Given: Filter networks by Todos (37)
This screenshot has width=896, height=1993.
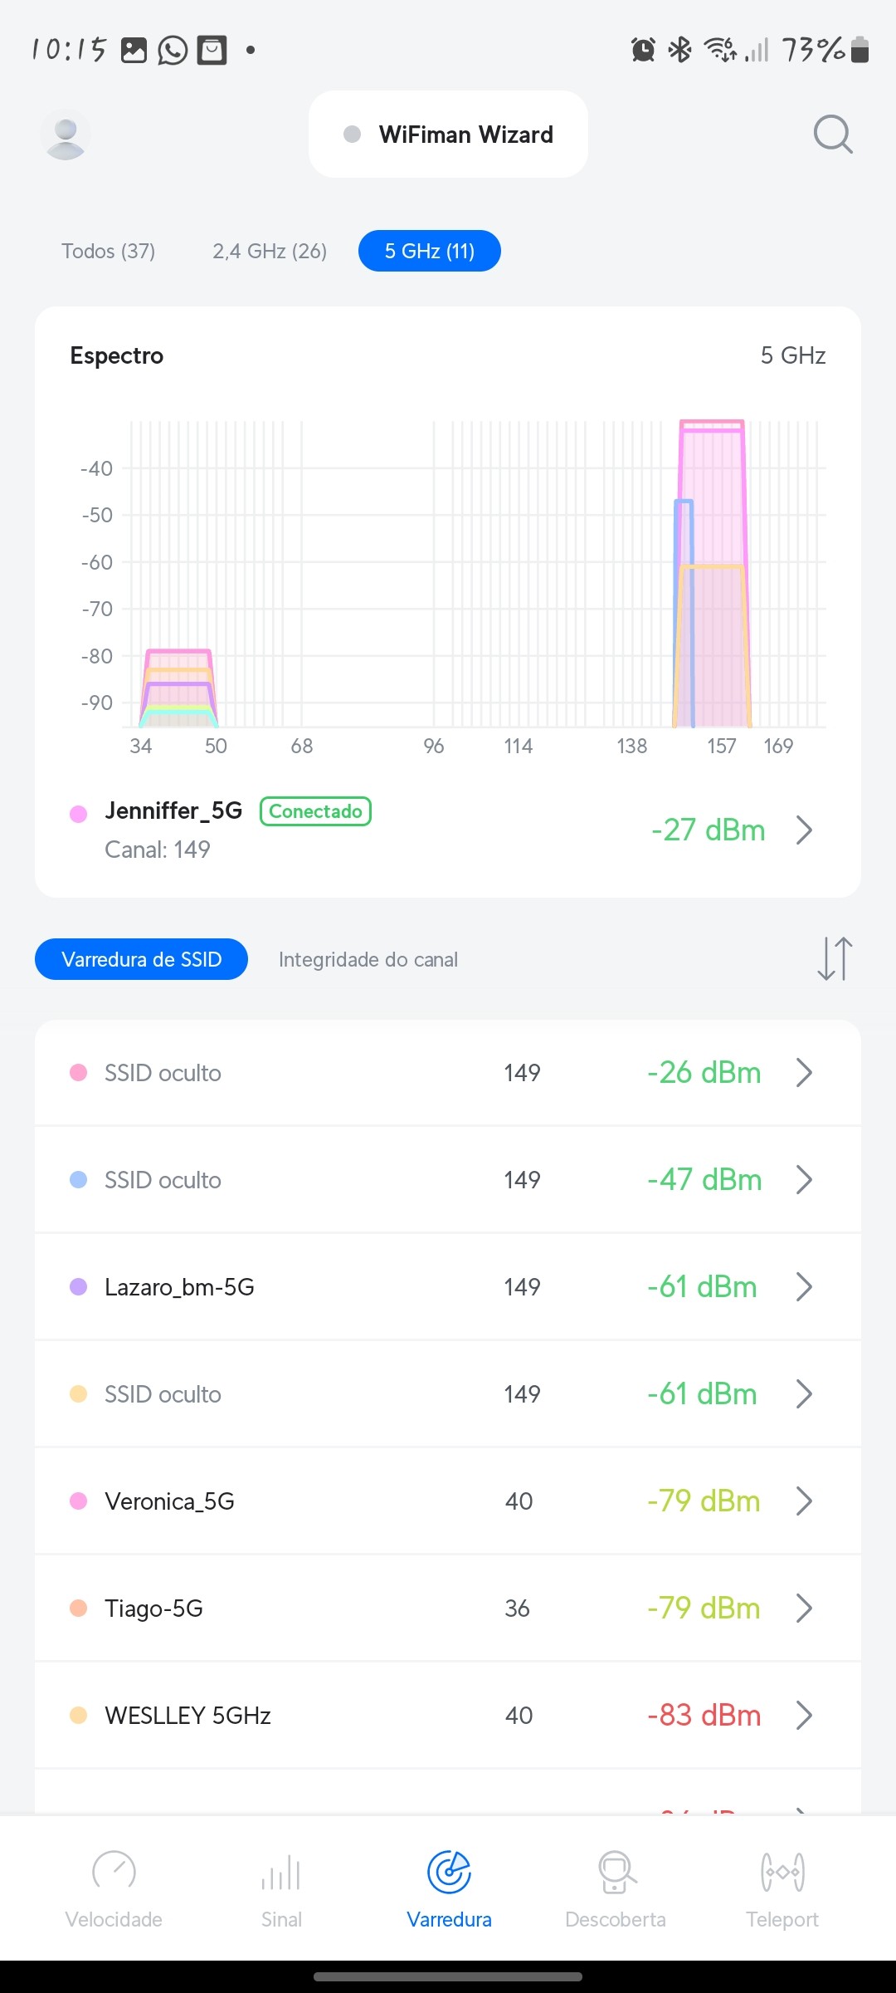Looking at the screenshot, I should tap(109, 251).
